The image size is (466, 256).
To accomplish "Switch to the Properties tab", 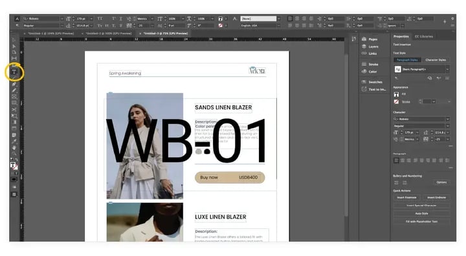I will (401, 37).
